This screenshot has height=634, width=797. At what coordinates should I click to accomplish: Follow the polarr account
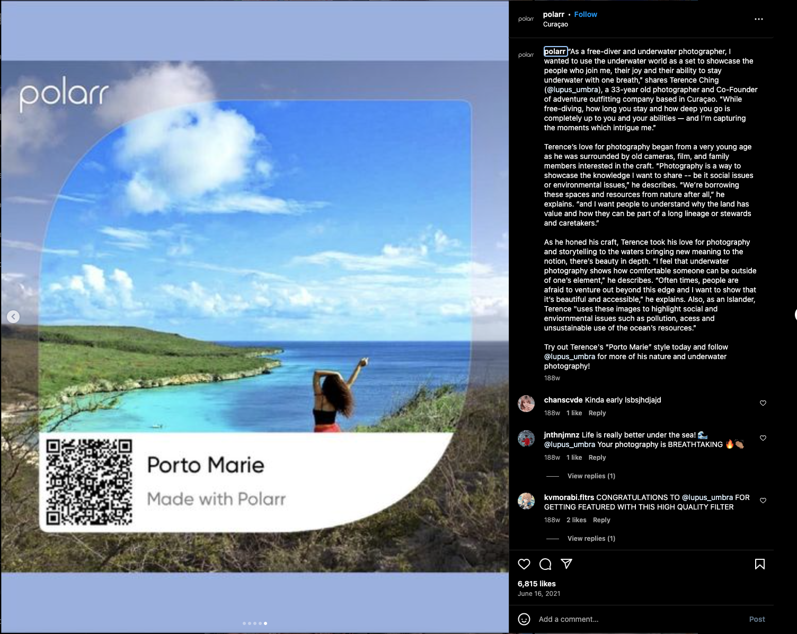(586, 14)
